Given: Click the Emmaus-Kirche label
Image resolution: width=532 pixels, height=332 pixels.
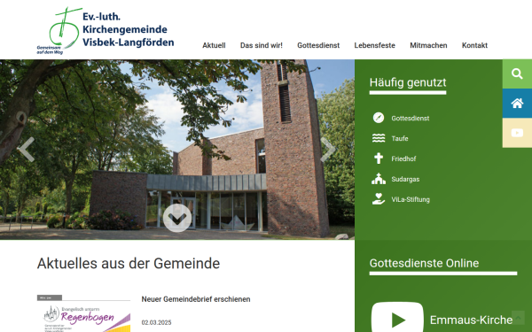Looking at the screenshot, I should [x=472, y=320].
